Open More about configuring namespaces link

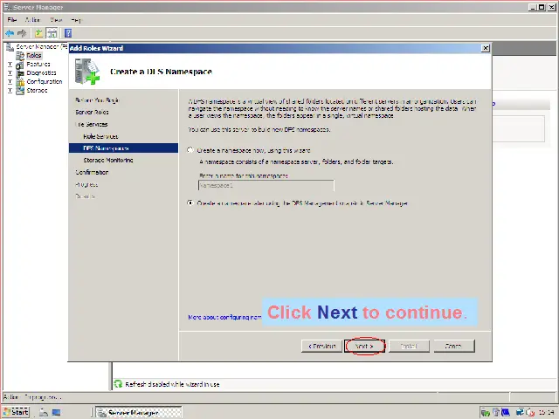click(x=225, y=317)
